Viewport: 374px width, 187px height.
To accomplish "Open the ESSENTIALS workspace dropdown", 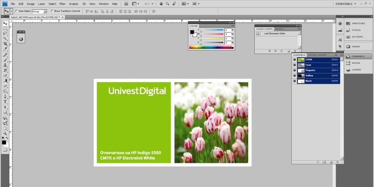I will [345, 4].
